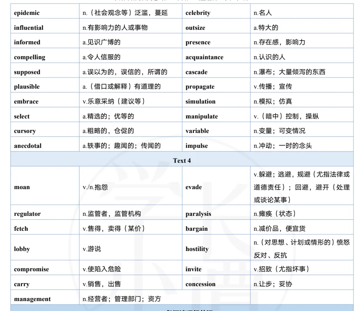Click definition 'v.使陷入危险'
This screenshot has height=311, width=358.
point(102,269)
